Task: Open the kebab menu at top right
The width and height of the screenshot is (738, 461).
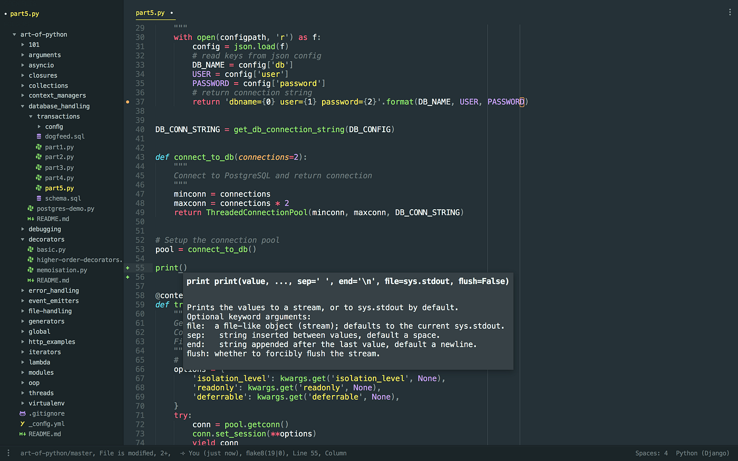Action: tap(729, 11)
